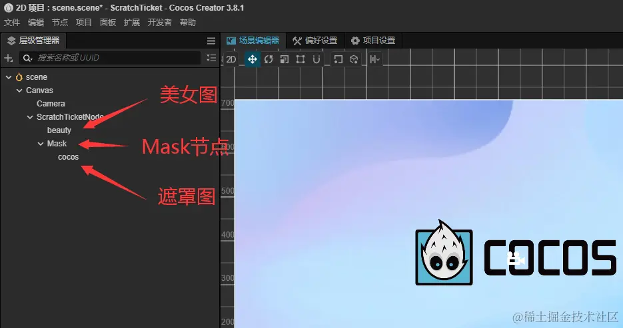
Task: Click the Cocos Creator app icon in title bar
Action: coord(8,7)
